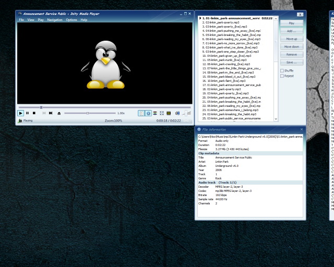The height and width of the screenshot is (267, 334).
Task: Click the Save... playlist button
Action: (291, 62)
